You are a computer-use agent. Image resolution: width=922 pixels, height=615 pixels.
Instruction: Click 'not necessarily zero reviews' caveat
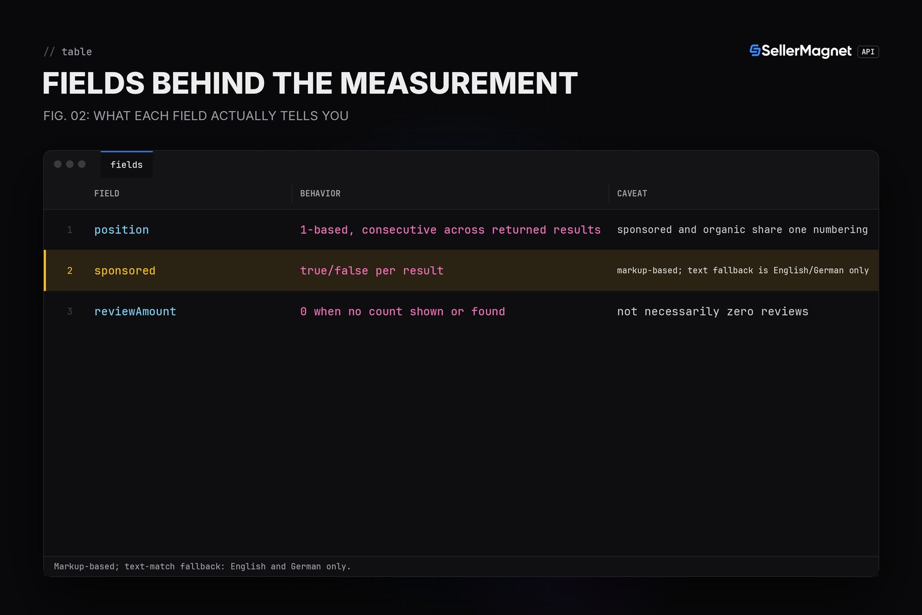(713, 311)
